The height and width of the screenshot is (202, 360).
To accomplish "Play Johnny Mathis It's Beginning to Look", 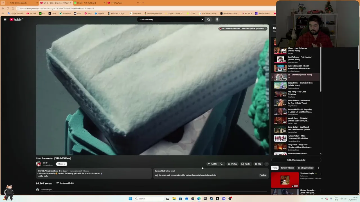I will point(296,112).
